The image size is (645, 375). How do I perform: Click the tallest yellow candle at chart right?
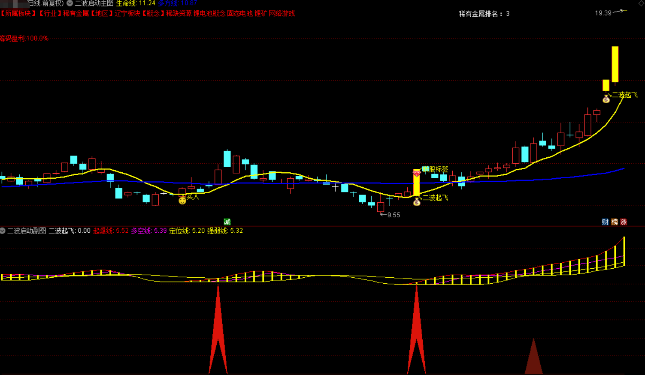point(615,64)
